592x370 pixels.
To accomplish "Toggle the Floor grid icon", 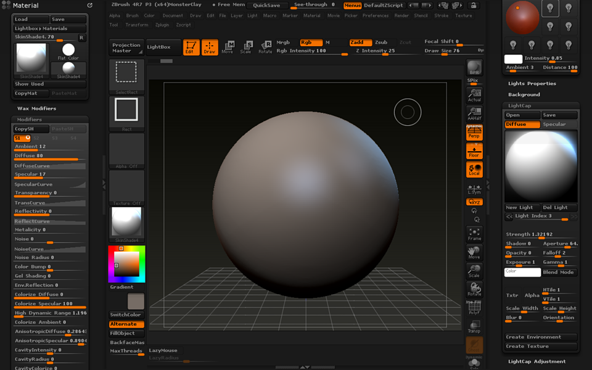I will pos(474,150).
